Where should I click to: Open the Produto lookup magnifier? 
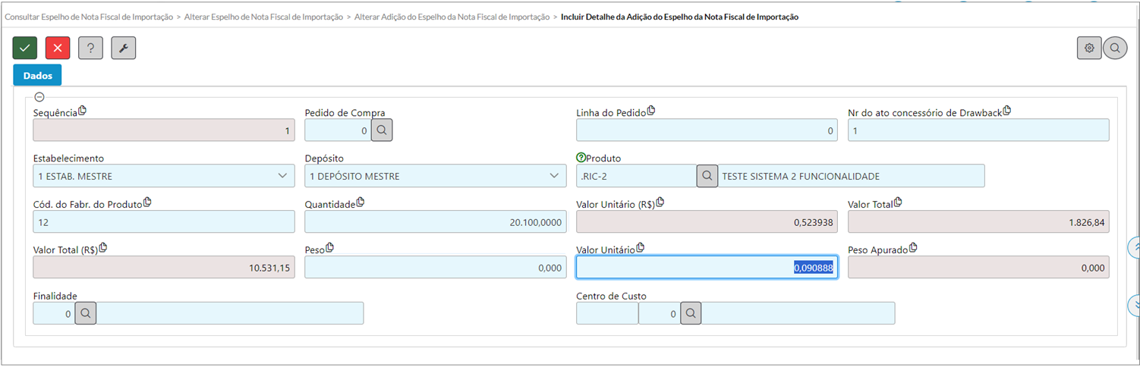coord(707,176)
